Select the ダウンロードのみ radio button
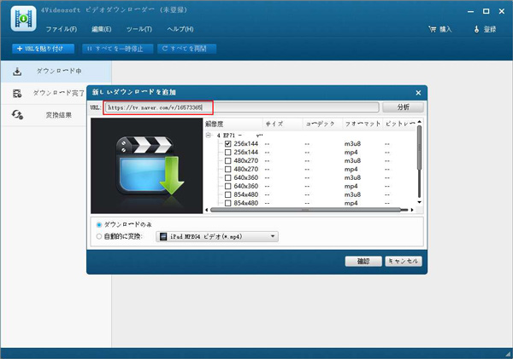Screen dimensions: 513x359 coord(99,224)
